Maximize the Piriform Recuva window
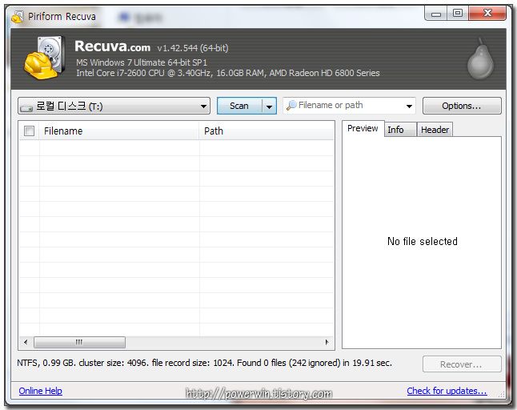The height and width of the screenshot is (410, 517). [x=458, y=14]
